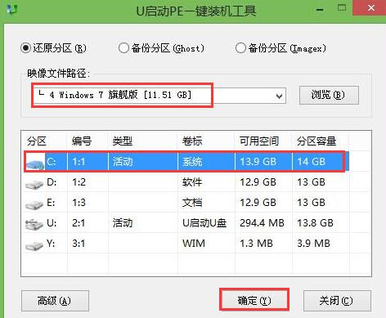
Task: Click partition number 2:1
Action: [x=79, y=223]
